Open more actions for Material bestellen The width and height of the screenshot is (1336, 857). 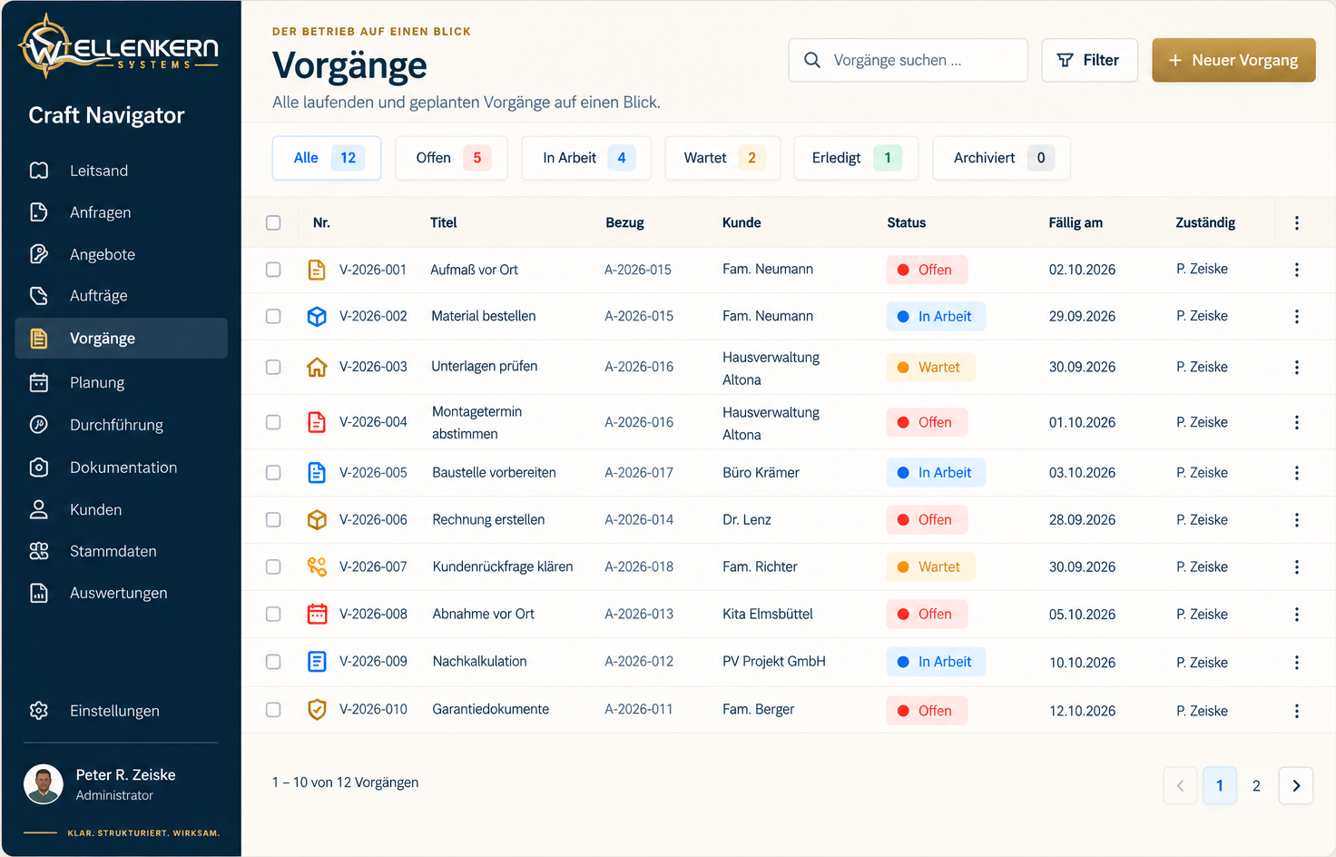[x=1297, y=316]
